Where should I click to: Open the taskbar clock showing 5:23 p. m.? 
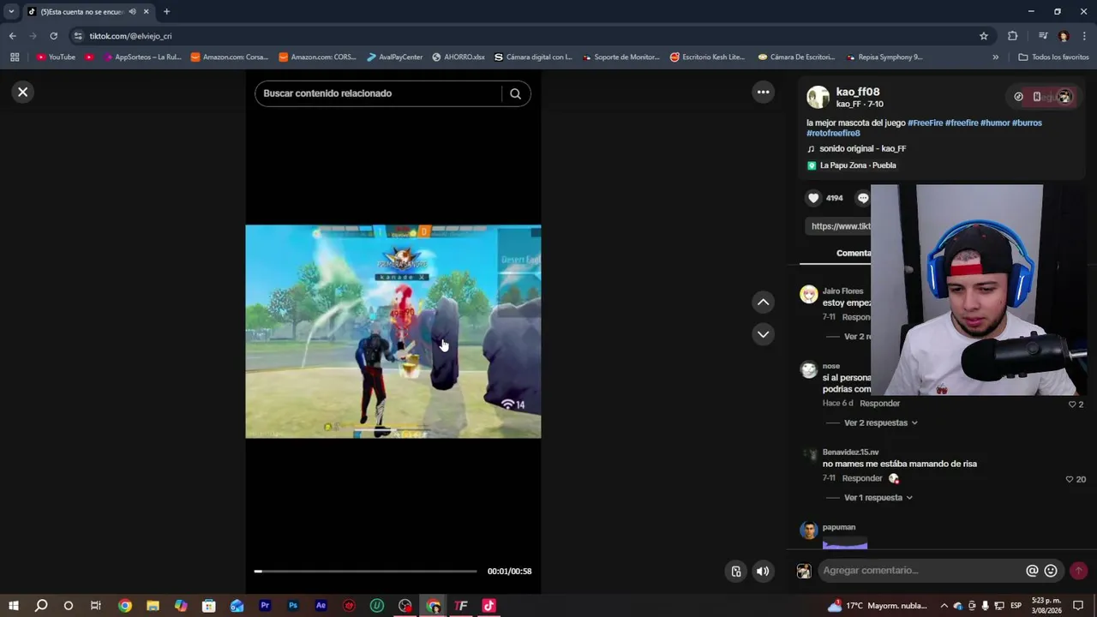coord(1046,606)
